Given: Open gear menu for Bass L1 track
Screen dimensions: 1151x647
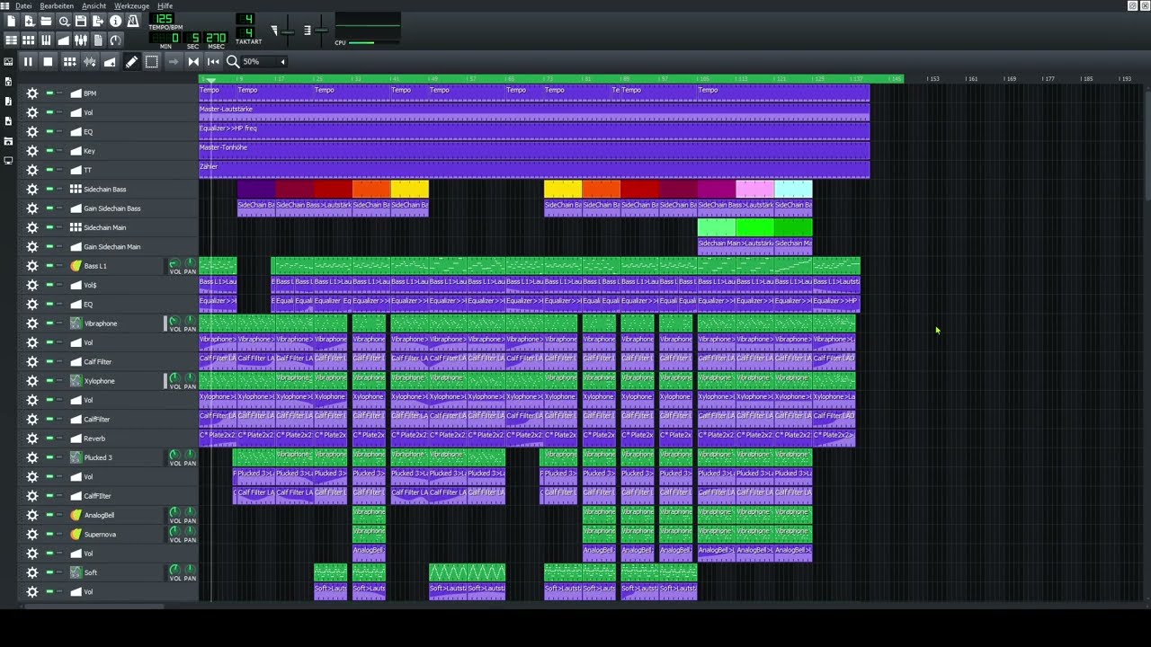Looking at the screenshot, I should point(32,266).
